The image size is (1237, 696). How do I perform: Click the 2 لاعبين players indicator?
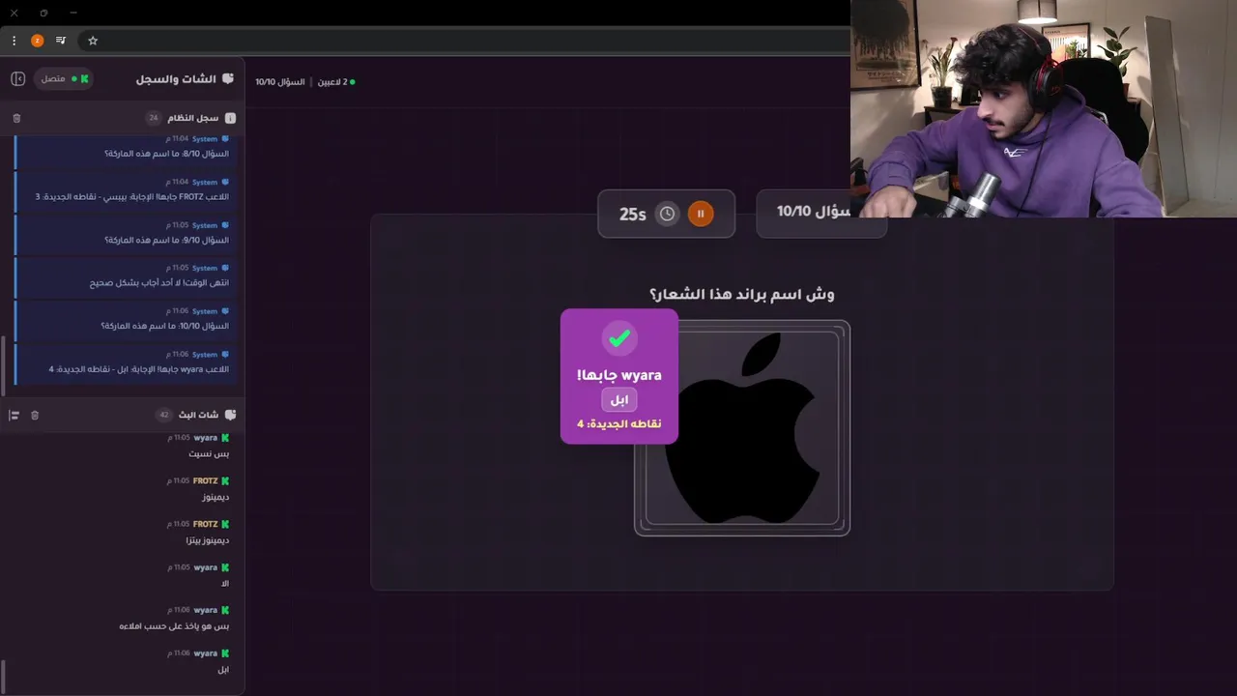(336, 82)
